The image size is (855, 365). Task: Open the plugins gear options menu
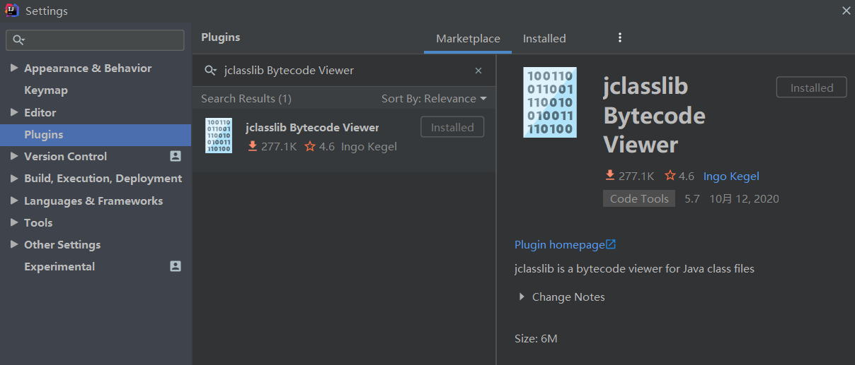pos(620,38)
